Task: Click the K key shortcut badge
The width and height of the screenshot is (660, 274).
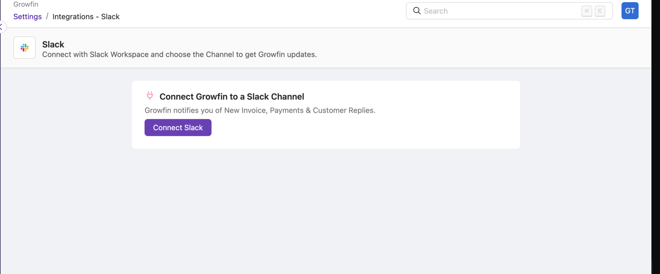Action: point(600,11)
